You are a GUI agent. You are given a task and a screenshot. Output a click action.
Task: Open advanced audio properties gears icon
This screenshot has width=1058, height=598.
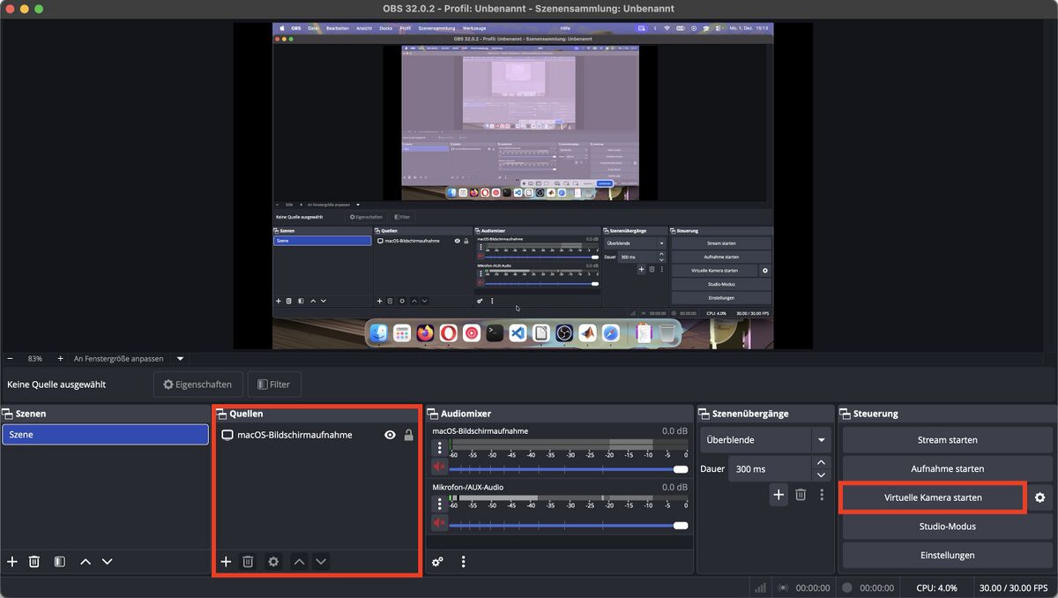coord(437,562)
